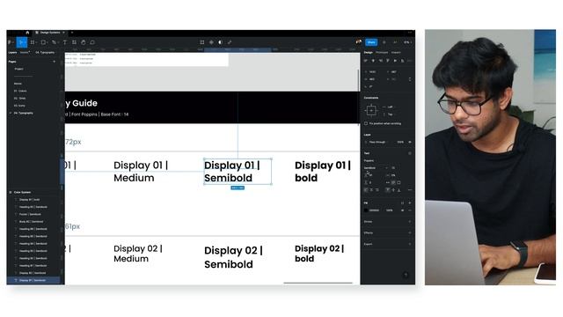Switch to the Assets tab
This screenshot has height=317, width=563.
(25, 53)
